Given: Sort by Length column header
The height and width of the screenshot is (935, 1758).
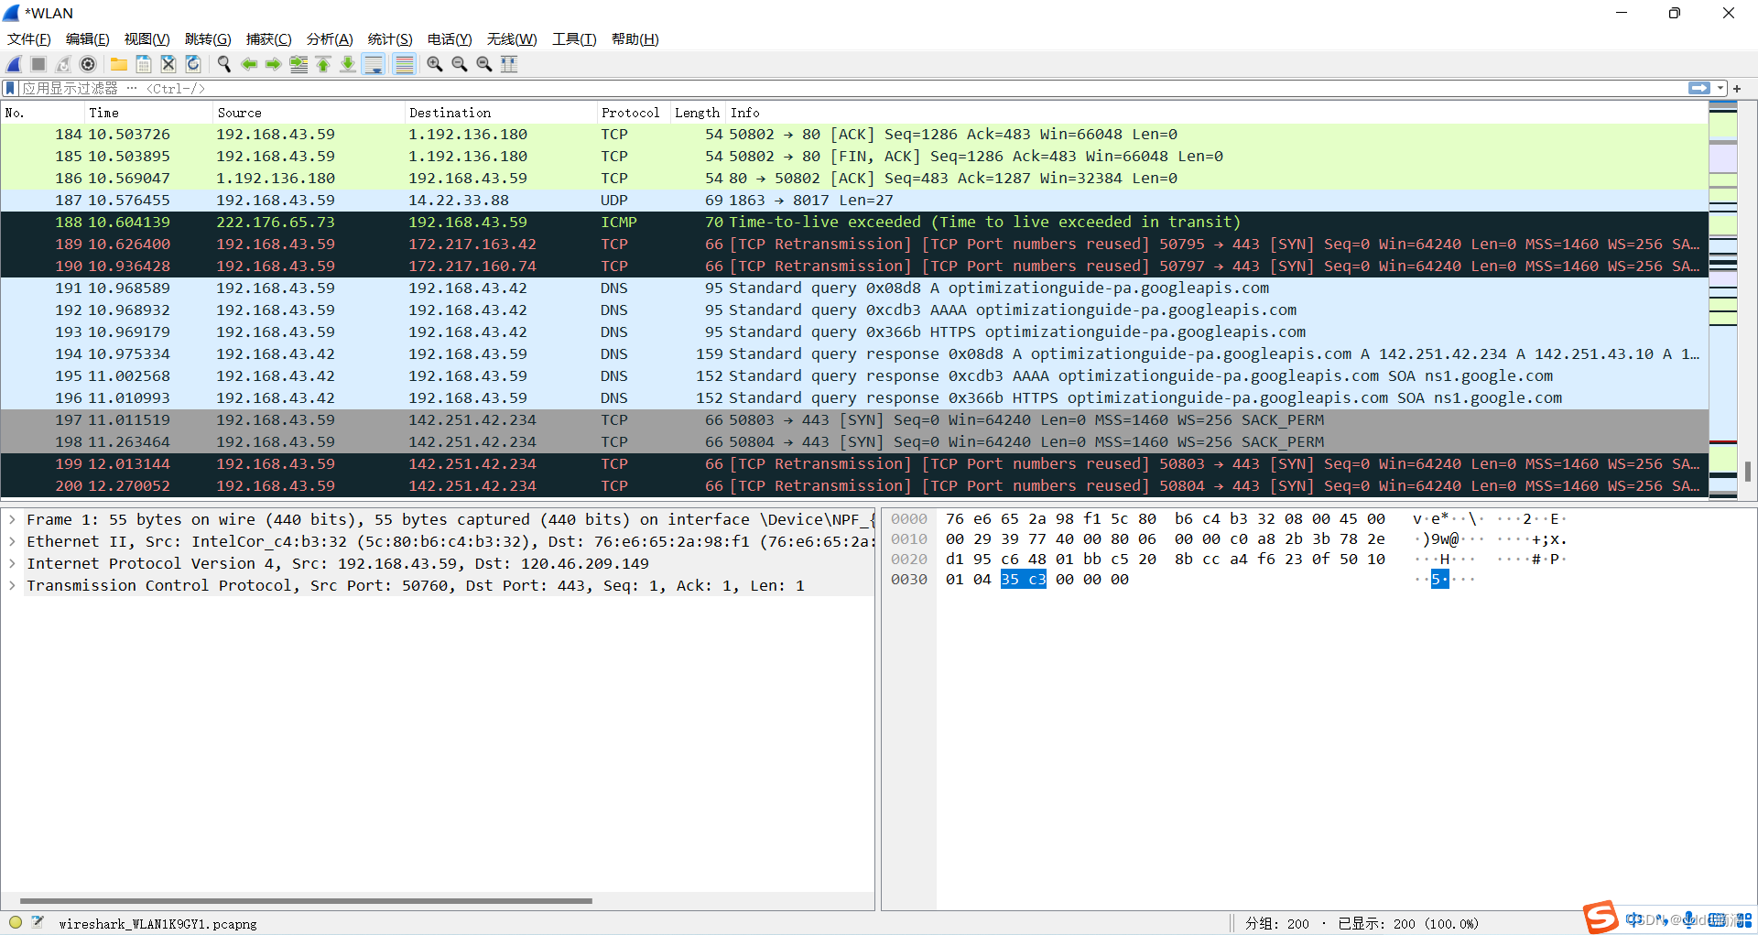Looking at the screenshot, I should coord(698,113).
